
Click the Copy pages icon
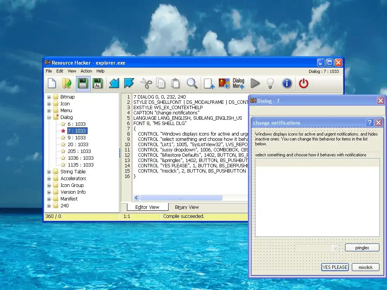[x=161, y=83]
